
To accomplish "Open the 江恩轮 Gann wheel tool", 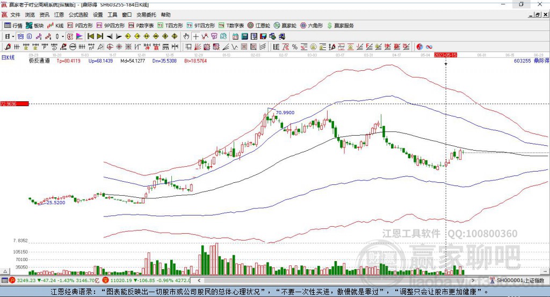I will pyautogui.click(x=259, y=26).
